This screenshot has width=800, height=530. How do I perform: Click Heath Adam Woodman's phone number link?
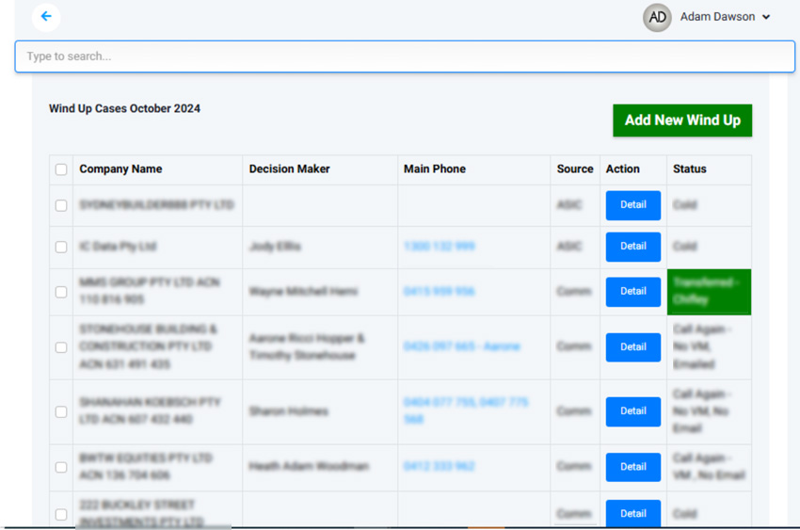pos(439,467)
